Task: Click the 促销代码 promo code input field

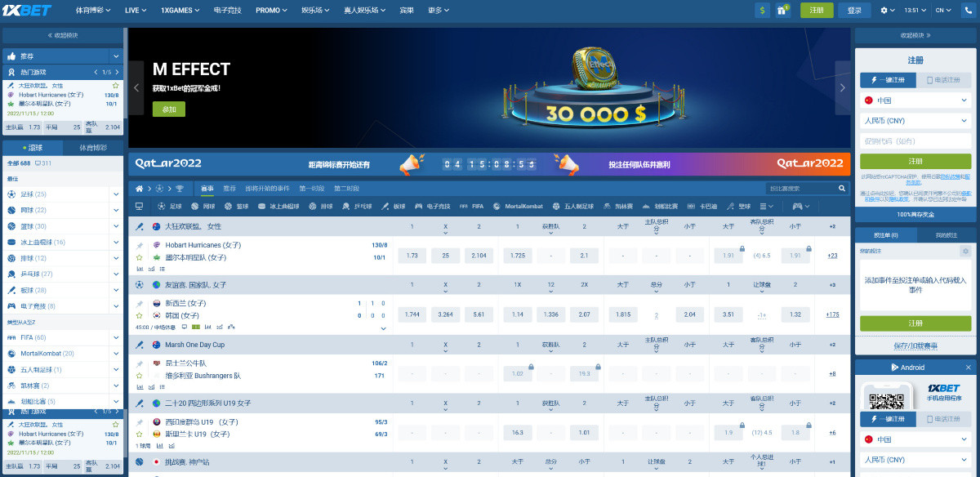Action: pyautogui.click(x=915, y=141)
